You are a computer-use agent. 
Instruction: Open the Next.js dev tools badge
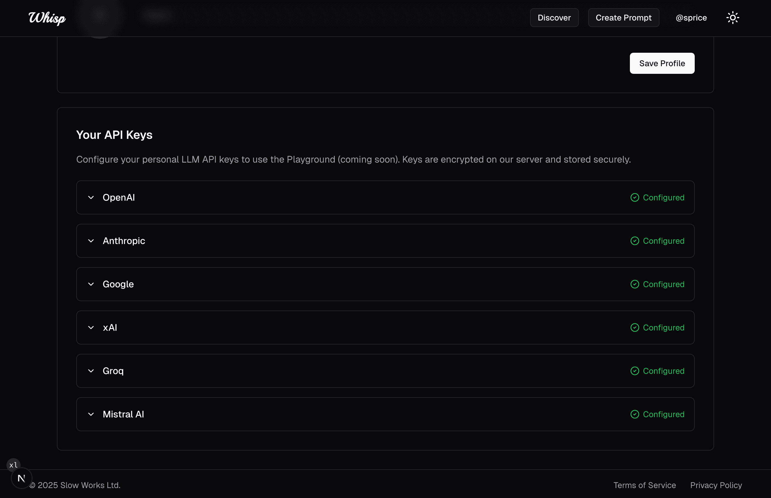[21, 478]
